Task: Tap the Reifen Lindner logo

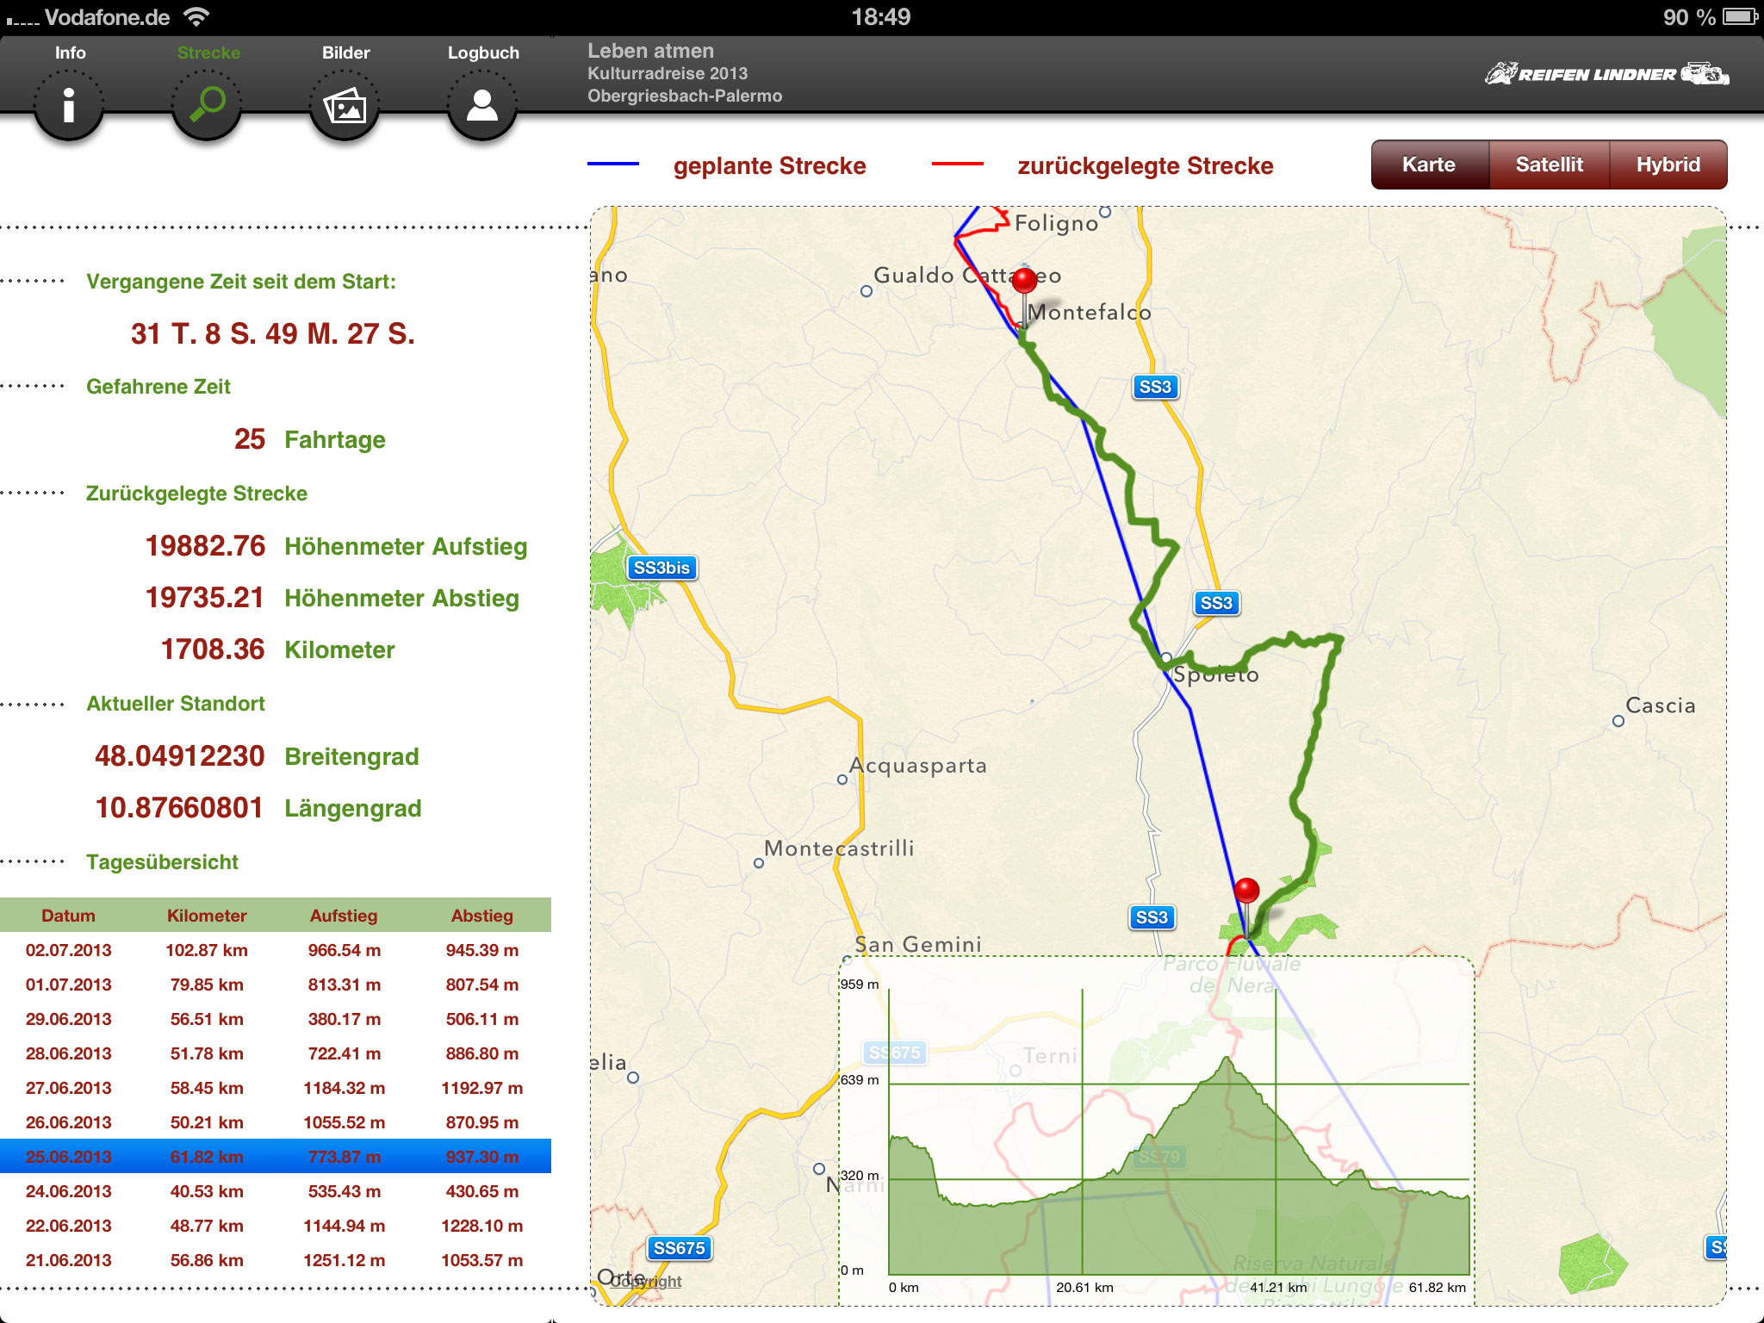Action: coord(1607,74)
